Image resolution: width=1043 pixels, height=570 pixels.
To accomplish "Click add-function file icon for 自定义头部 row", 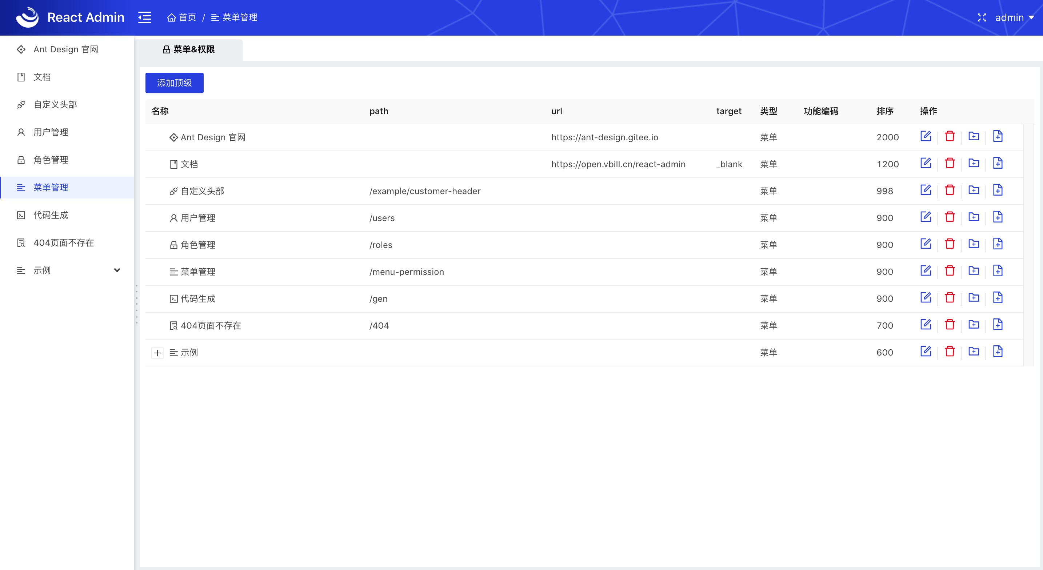I will pyautogui.click(x=998, y=190).
